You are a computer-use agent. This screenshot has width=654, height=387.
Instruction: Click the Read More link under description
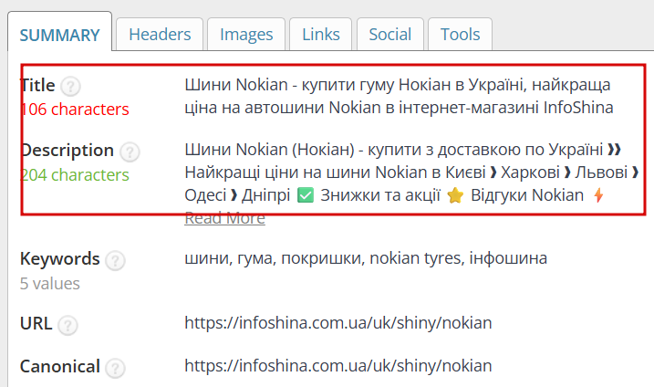(224, 218)
